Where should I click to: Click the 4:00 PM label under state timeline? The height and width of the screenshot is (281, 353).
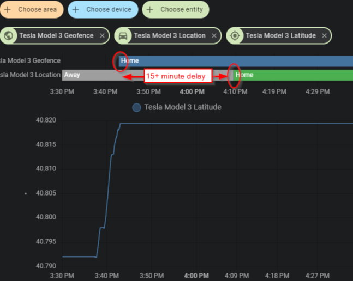(x=192, y=91)
